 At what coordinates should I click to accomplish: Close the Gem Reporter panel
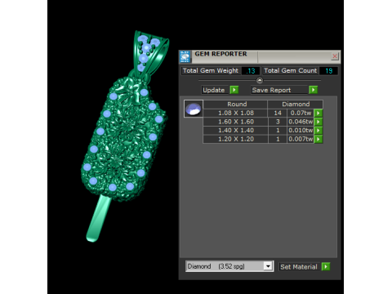[x=335, y=56]
